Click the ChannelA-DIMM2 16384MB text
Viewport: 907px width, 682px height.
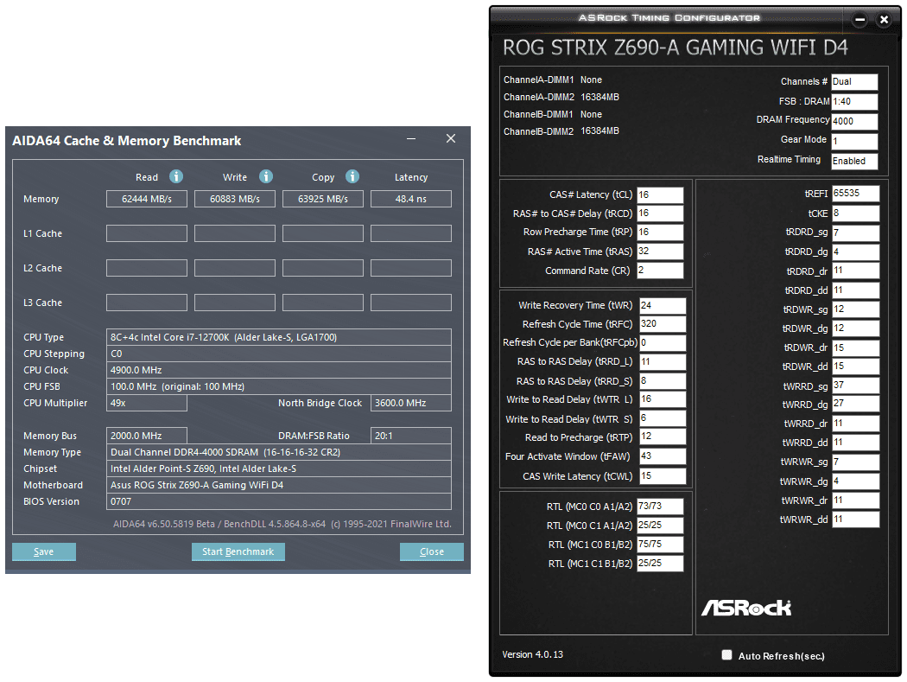(561, 98)
